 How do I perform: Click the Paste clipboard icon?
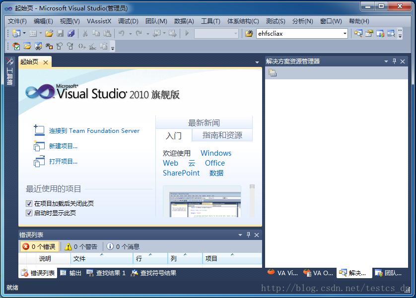tap(107, 34)
